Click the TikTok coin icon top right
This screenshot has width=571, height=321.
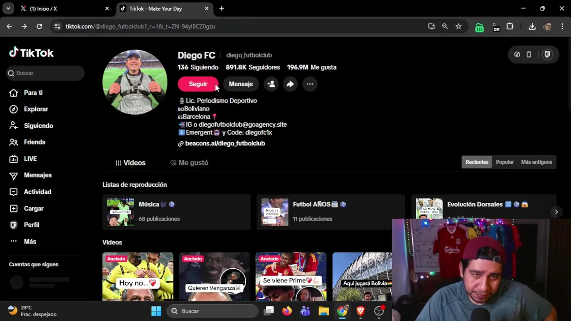point(517,54)
